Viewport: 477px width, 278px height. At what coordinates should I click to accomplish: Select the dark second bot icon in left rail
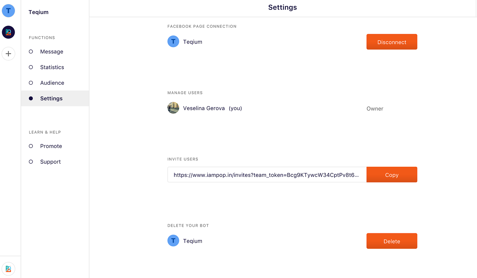(x=8, y=32)
